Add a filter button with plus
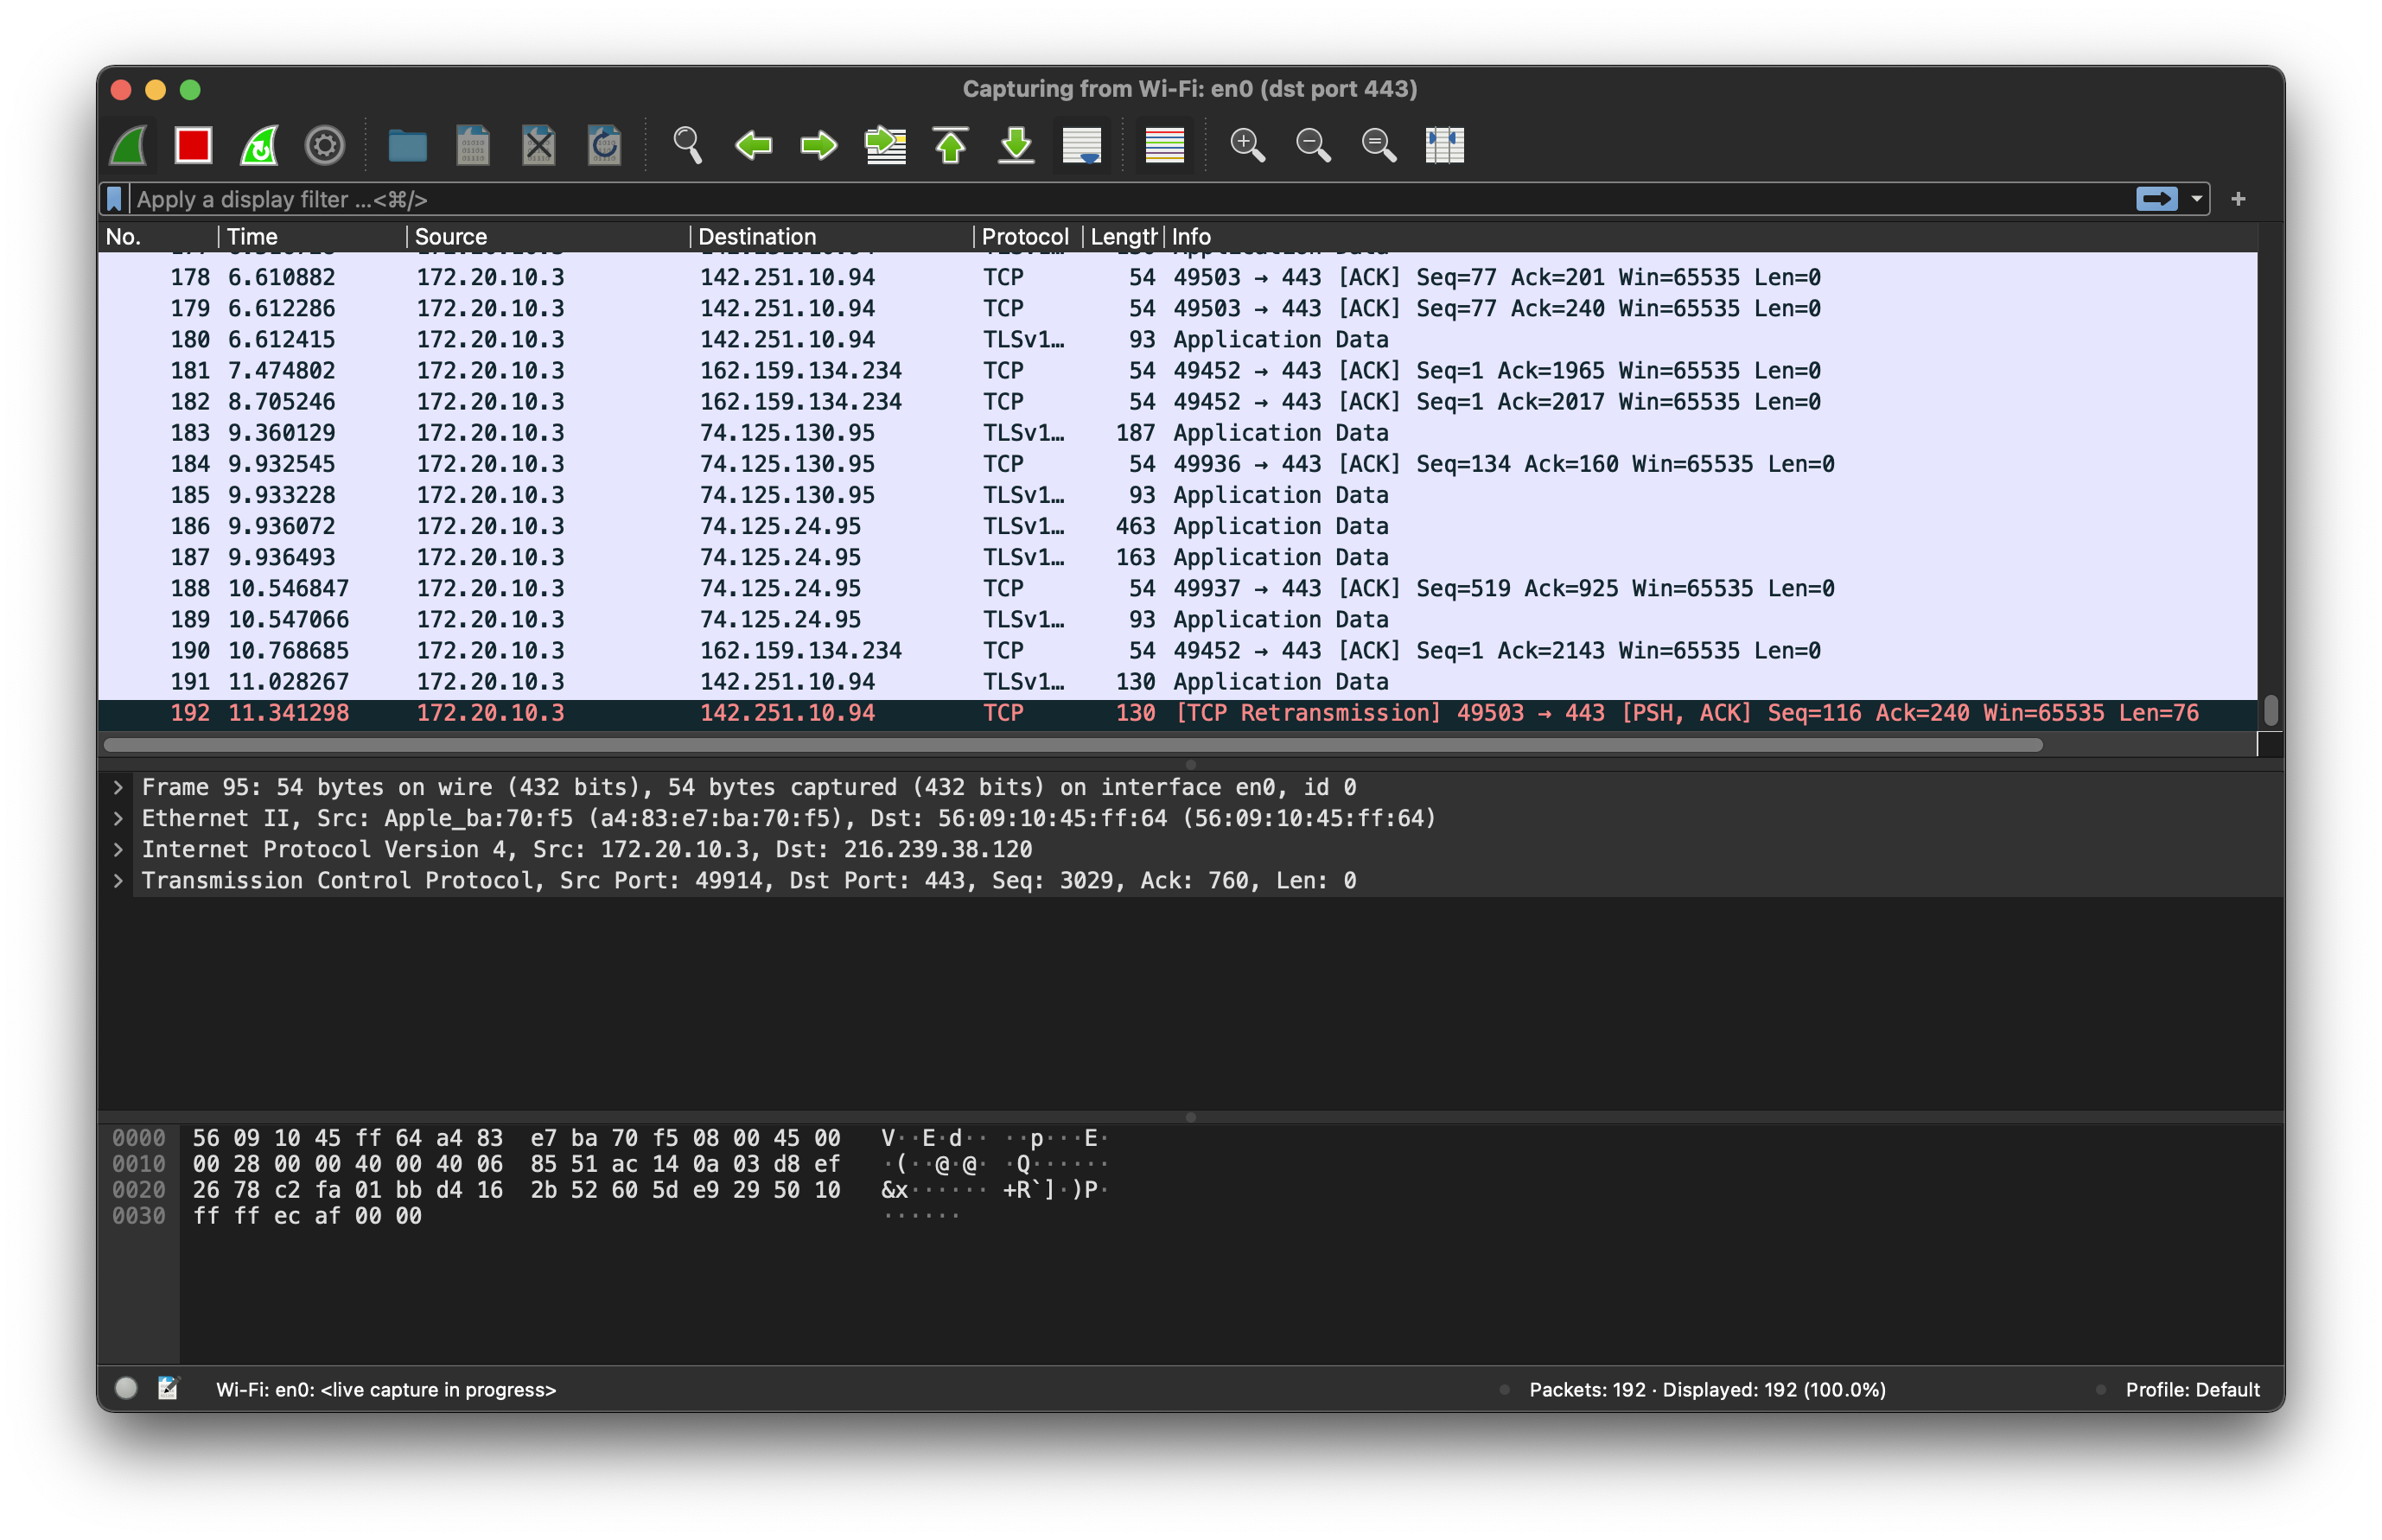This screenshot has width=2382, height=1540. pos(2238,199)
